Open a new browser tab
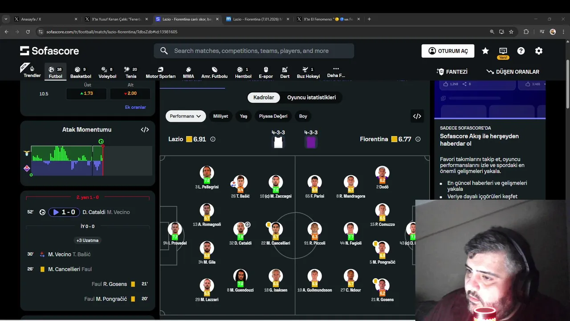 [x=369, y=19]
